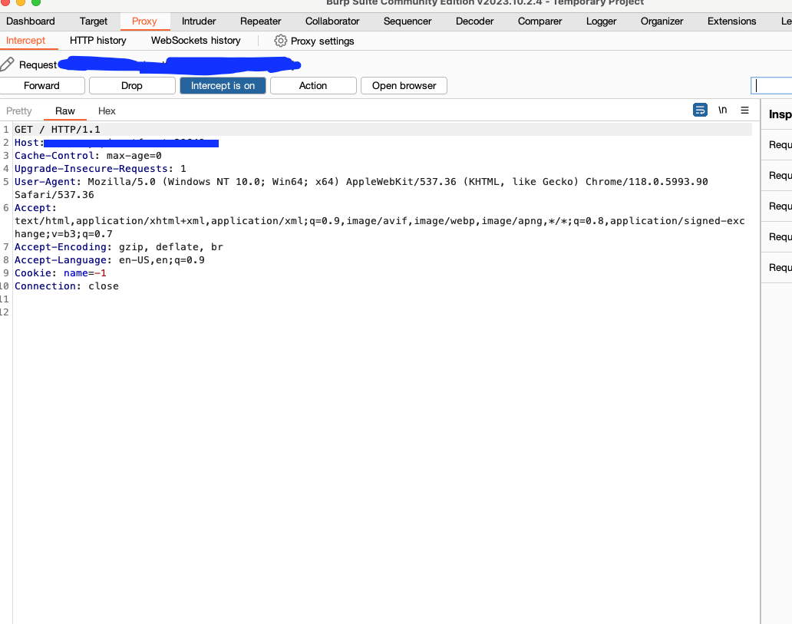Open the Organizer tab
Viewport: 792px width, 624px height.
point(662,21)
